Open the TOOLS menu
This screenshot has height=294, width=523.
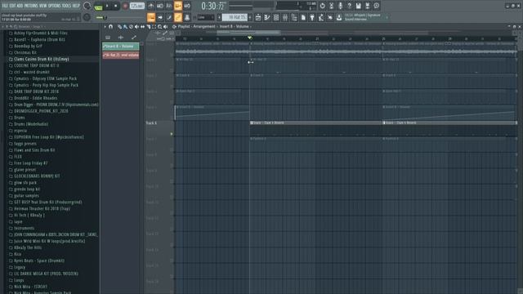[66, 6]
